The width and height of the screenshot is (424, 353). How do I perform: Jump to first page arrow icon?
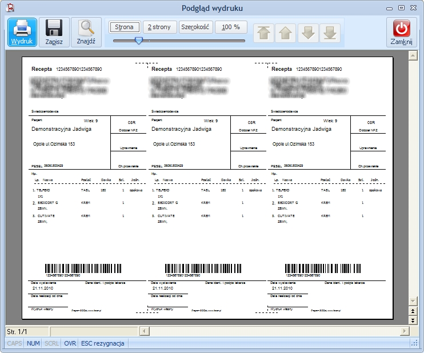click(263, 33)
